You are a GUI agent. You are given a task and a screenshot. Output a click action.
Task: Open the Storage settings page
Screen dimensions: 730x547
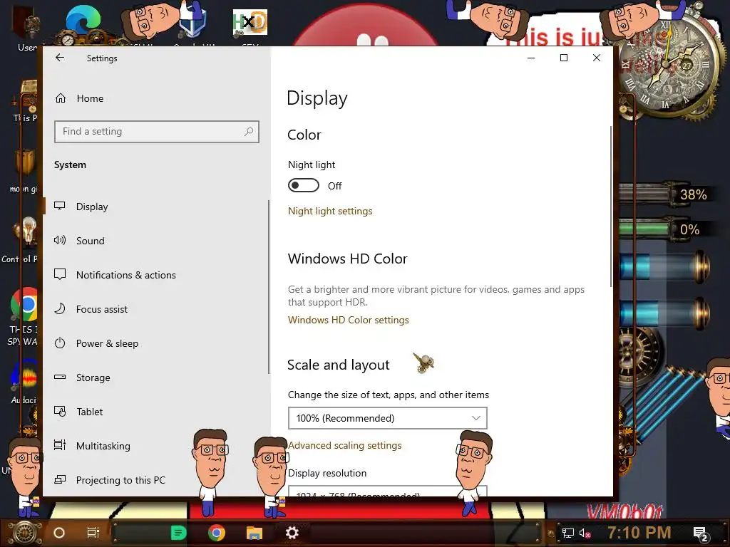point(93,377)
